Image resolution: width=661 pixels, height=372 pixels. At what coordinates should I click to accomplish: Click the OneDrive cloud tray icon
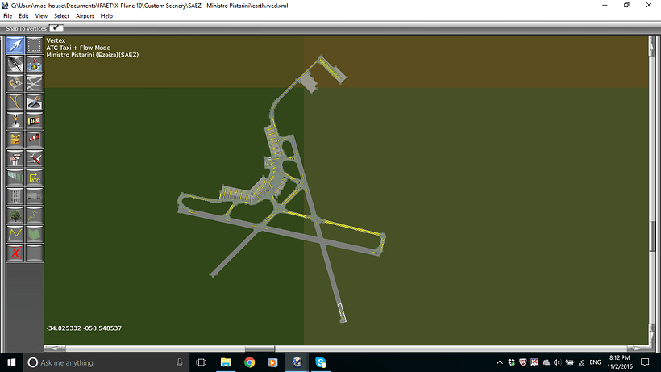click(x=547, y=362)
